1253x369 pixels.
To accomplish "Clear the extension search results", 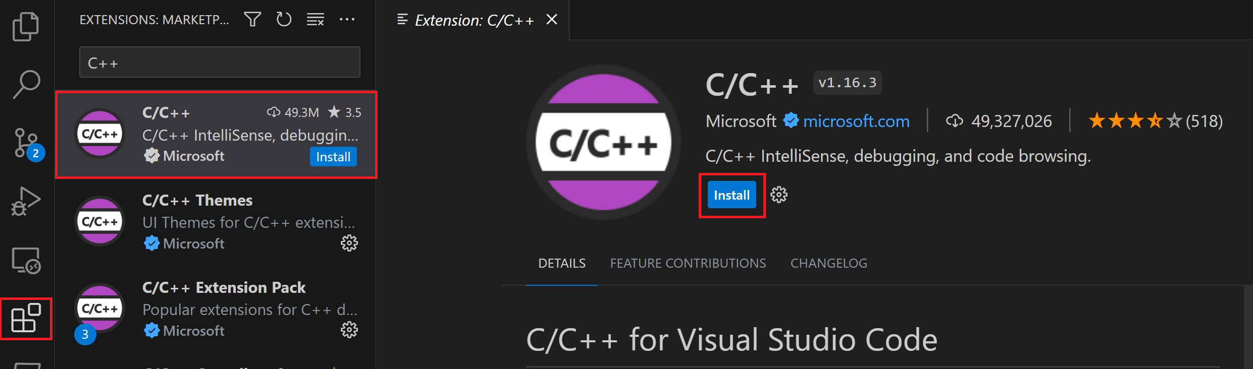I will [x=315, y=19].
